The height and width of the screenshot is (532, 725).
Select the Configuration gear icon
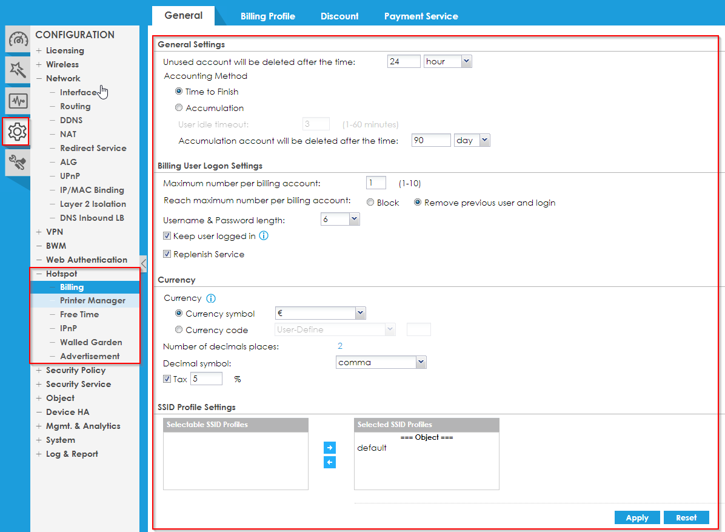click(x=17, y=131)
